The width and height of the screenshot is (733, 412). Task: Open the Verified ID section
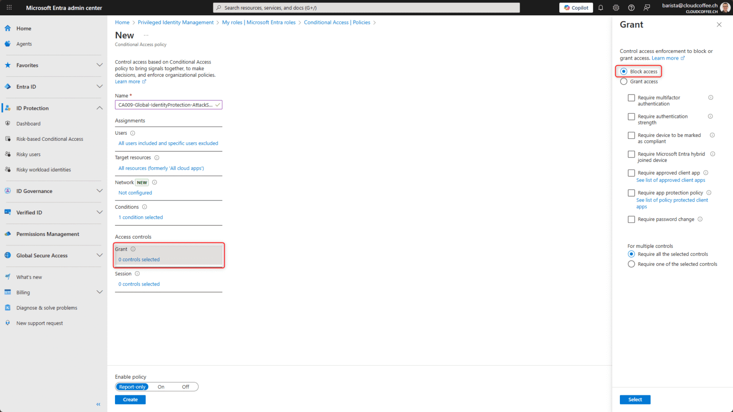[x=29, y=212]
